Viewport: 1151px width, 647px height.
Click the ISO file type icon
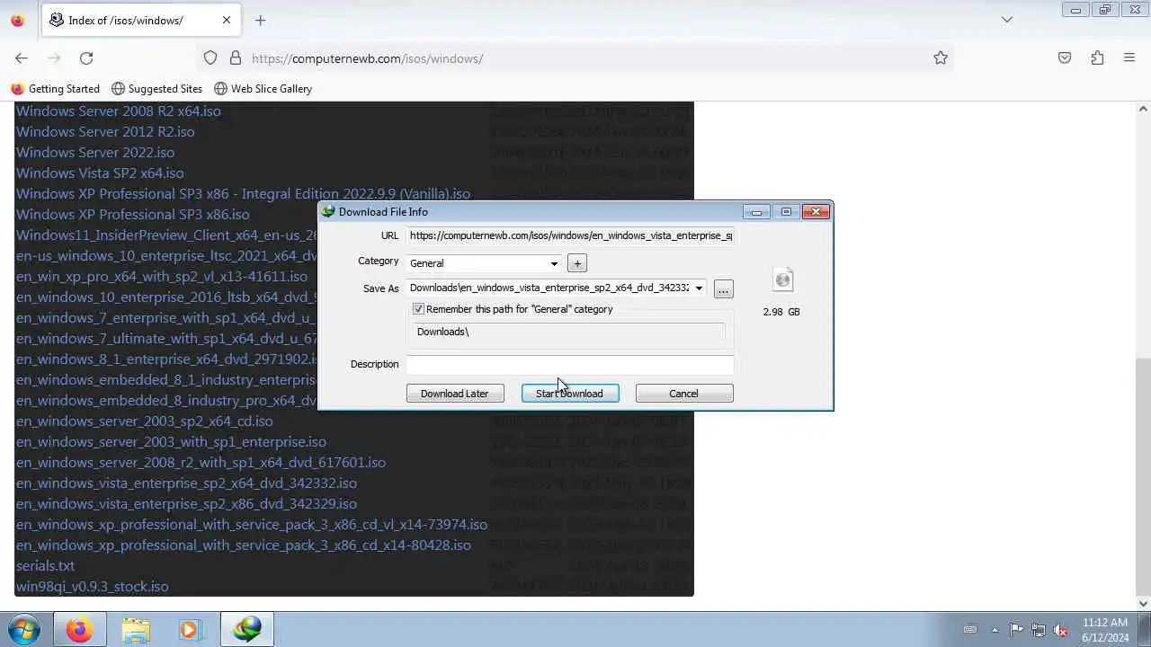783,280
